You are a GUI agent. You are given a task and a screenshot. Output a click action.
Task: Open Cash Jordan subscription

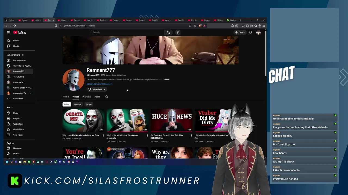[19, 82]
